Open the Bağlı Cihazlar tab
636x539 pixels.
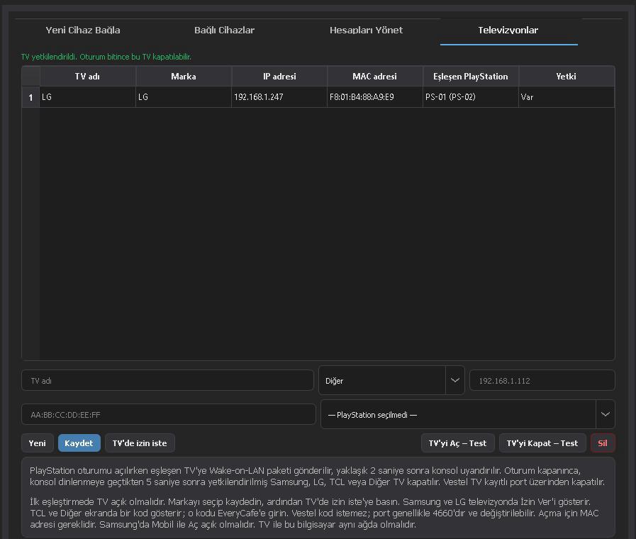click(x=224, y=30)
